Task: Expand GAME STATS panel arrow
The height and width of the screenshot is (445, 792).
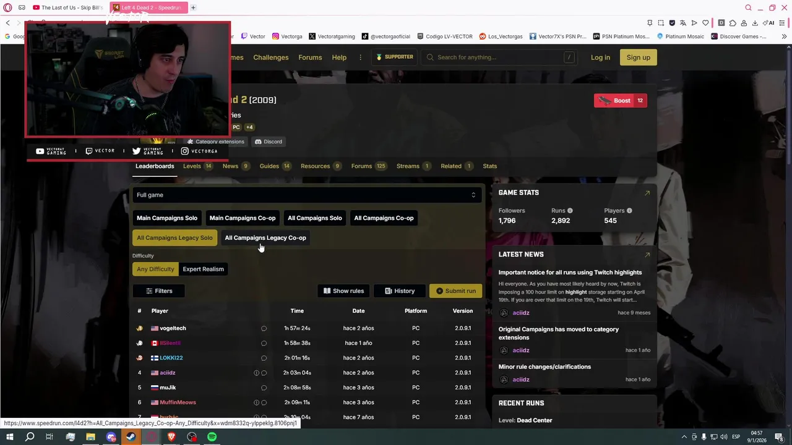Action: click(x=647, y=193)
